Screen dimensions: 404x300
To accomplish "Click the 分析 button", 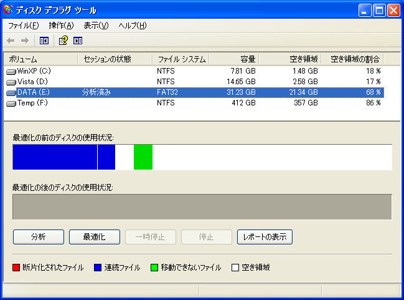I will click(x=39, y=237).
